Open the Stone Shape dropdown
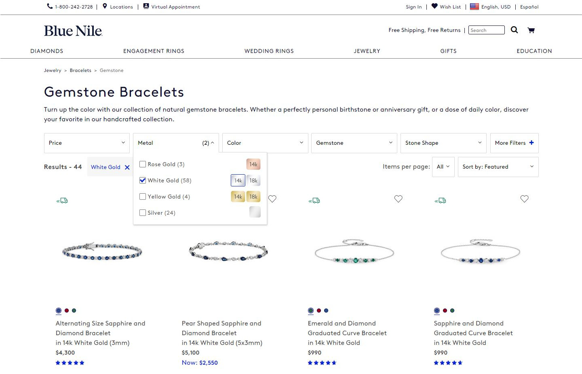Screen dimensions: 582x374 (443, 143)
